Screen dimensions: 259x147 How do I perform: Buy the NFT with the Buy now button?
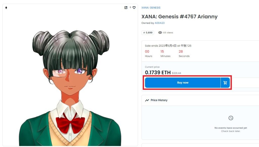coord(183,83)
